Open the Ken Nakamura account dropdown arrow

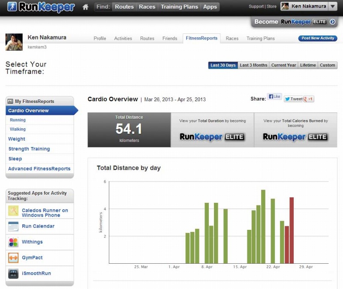point(333,6)
